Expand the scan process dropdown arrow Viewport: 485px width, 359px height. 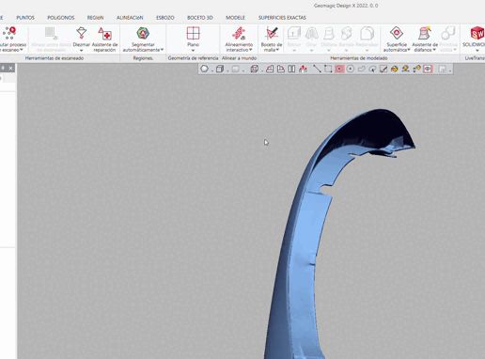pyautogui.click(x=22, y=50)
